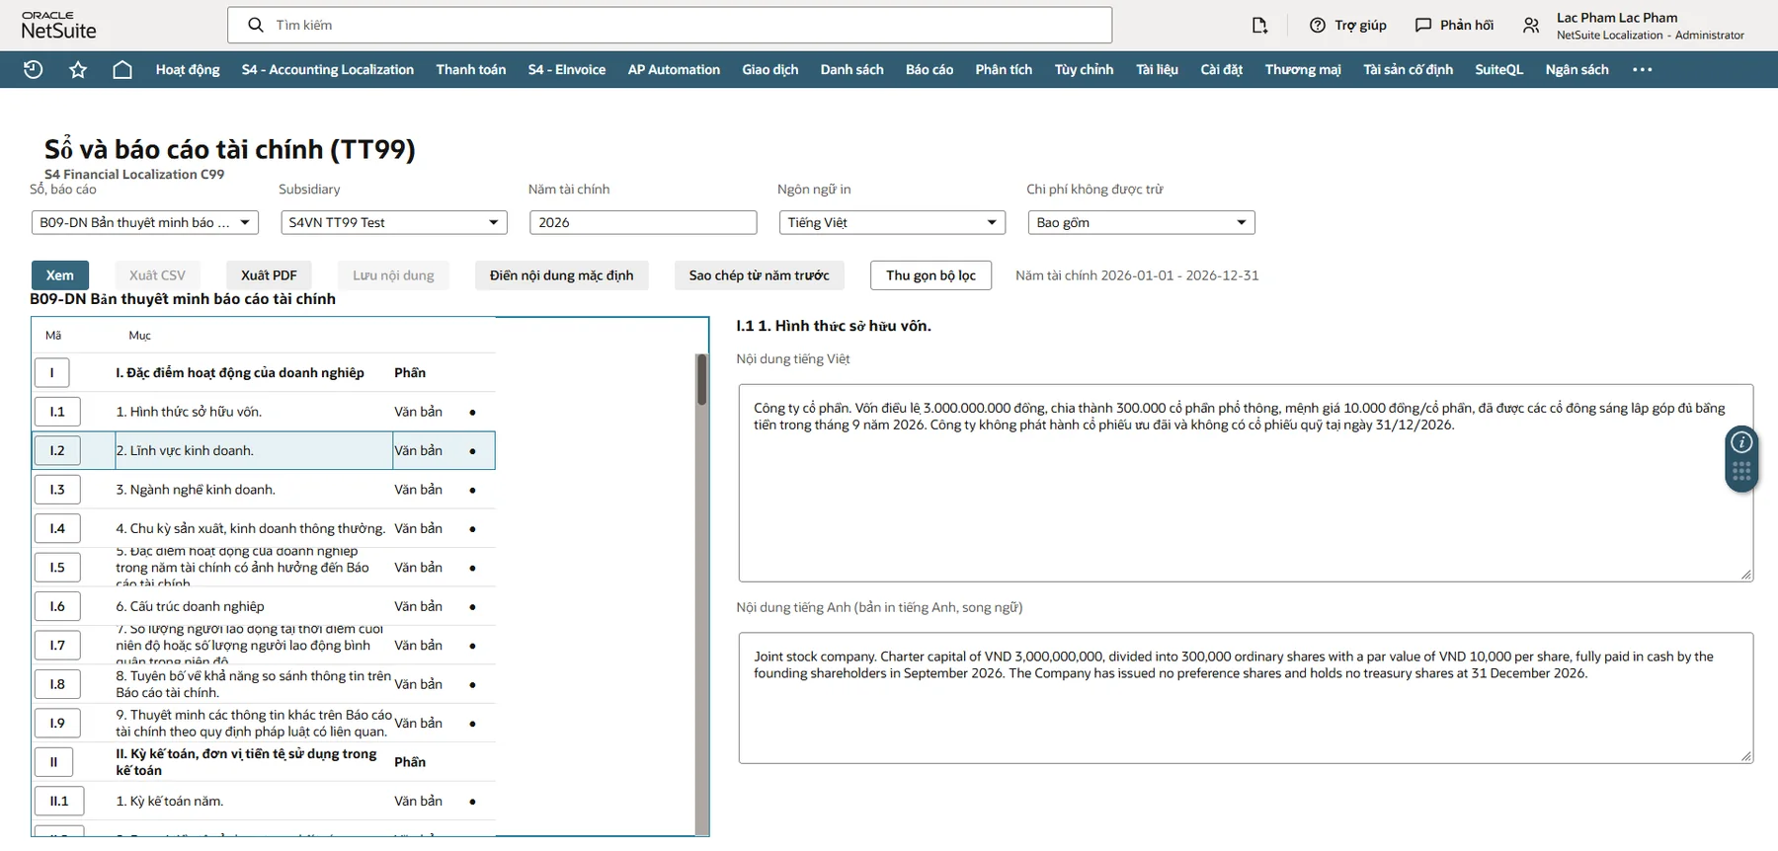Click the section list vertical scrollbar
The height and width of the screenshot is (851, 1778).
tap(702, 592)
